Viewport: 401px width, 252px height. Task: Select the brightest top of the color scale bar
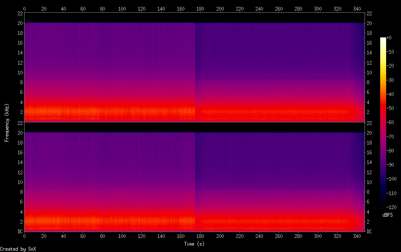384,39
